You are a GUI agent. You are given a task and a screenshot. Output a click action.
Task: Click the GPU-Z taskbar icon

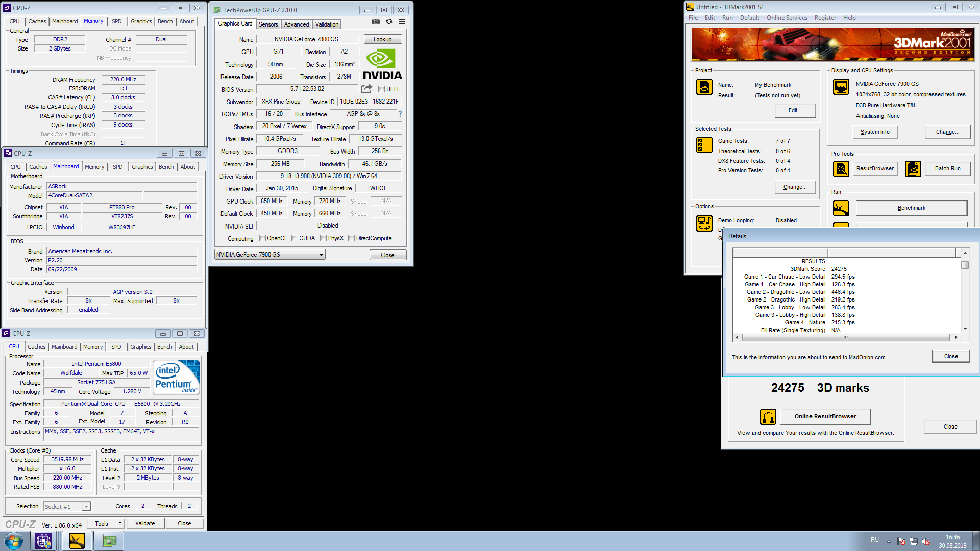click(x=109, y=541)
